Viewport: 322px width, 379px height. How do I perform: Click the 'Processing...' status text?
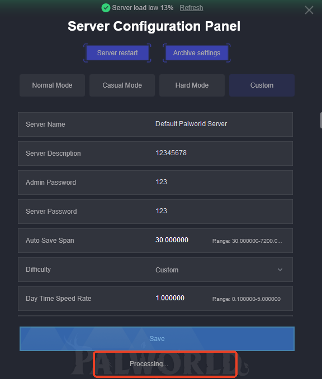click(149, 364)
